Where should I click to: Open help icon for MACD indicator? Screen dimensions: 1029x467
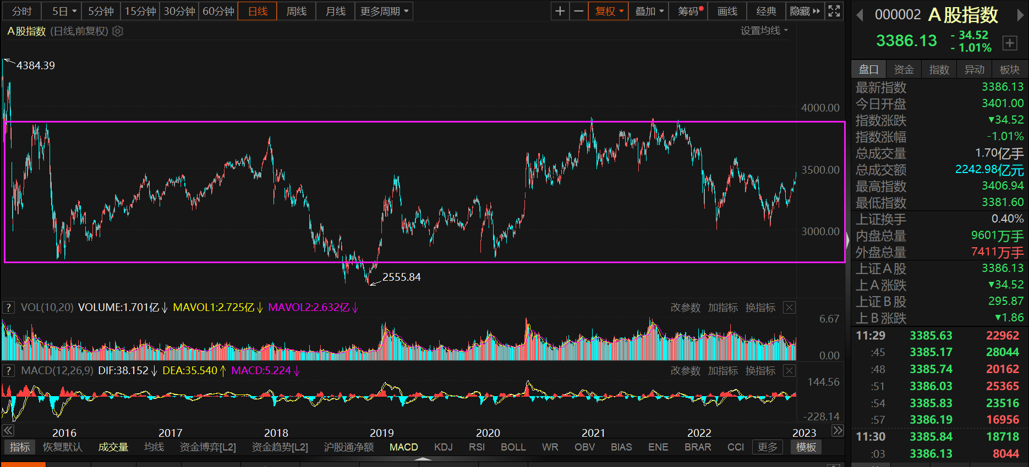(x=8, y=371)
